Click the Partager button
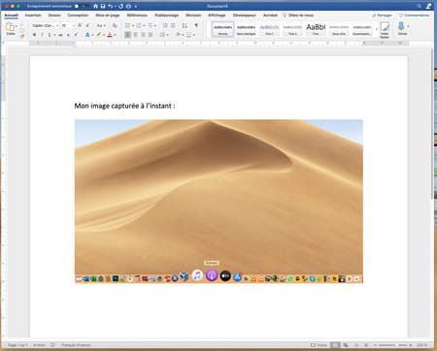 382,16
